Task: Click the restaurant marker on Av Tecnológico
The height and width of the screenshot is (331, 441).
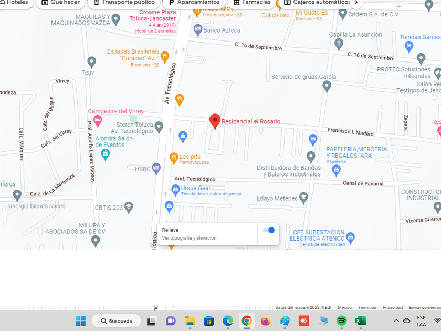Action: (x=180, y=100)
